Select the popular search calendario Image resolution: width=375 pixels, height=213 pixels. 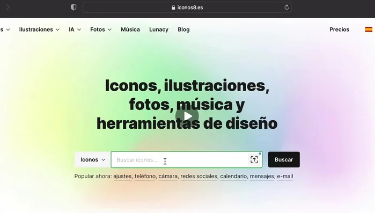tap(234, 176)
